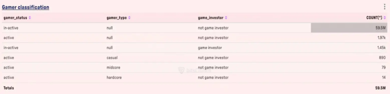
Task: Click the game_investor column header
Action: [211, 18]
